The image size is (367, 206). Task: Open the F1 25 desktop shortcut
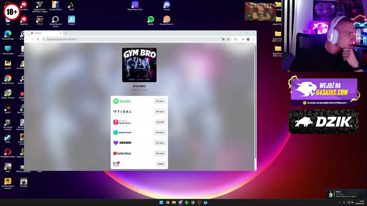tap(40, 21)
